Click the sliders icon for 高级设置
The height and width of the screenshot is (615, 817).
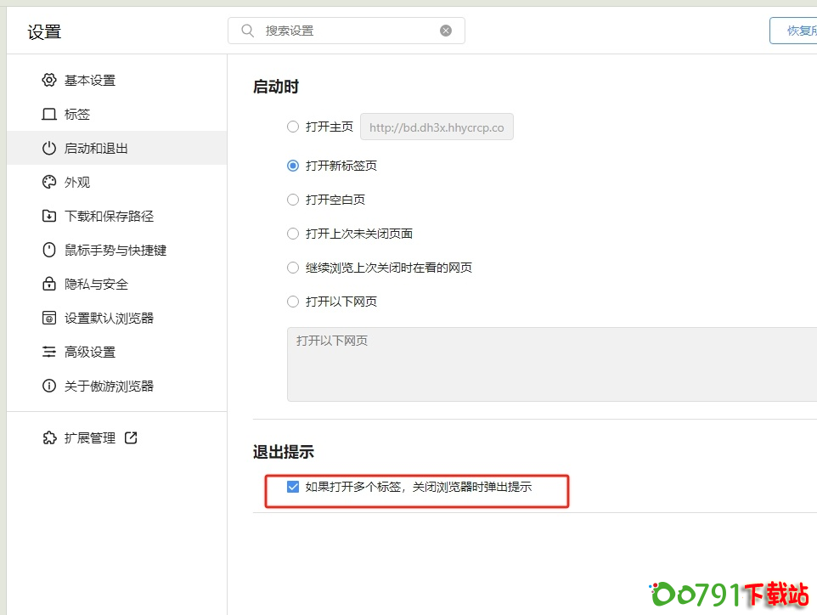pos(48,352)
